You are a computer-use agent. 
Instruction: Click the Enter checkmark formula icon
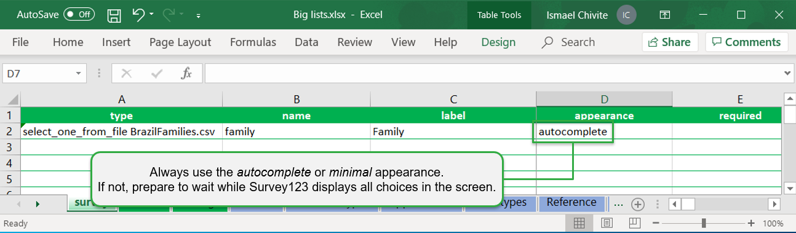point(156,74)
